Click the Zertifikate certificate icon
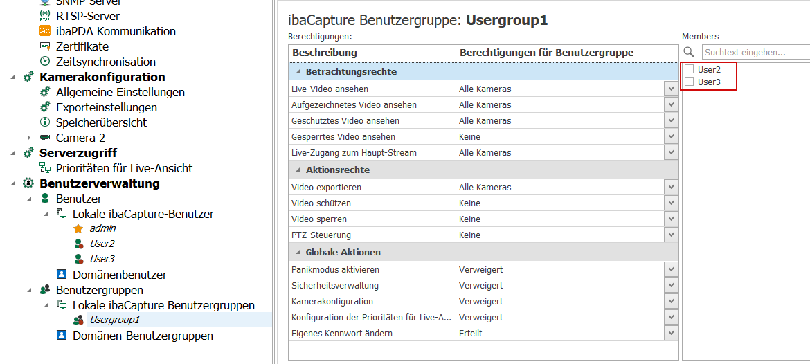 (45, 46)
